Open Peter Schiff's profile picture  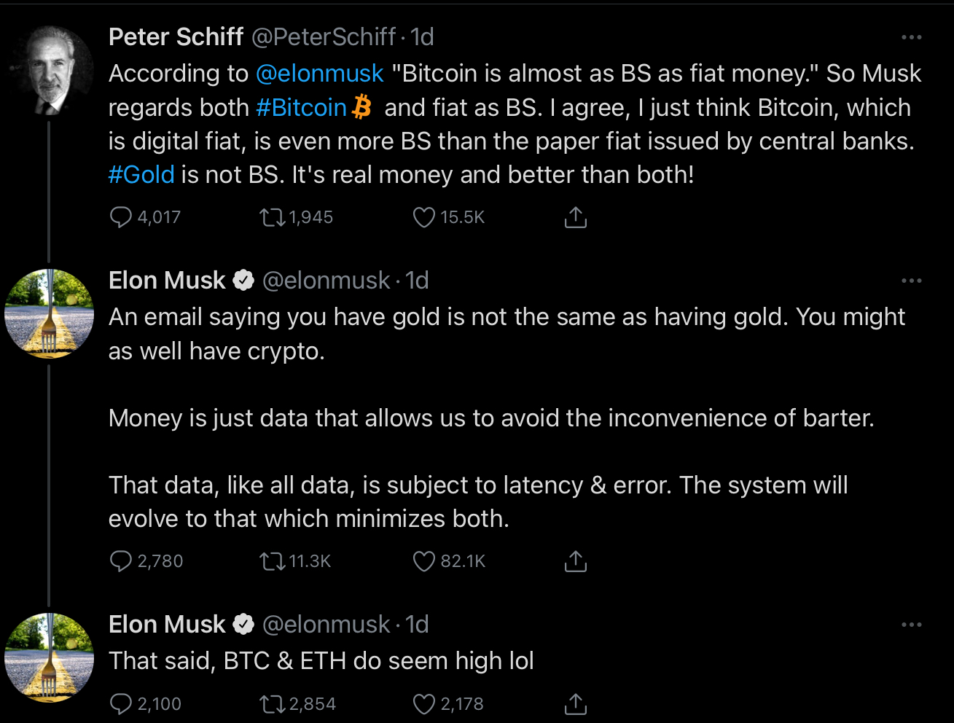(x=50, y=71)
